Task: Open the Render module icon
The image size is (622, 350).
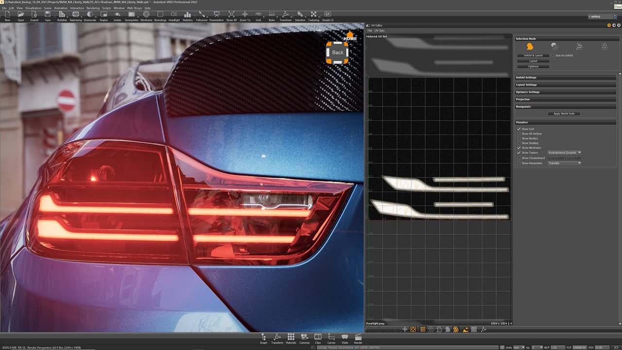Action: tap(358, 338)
